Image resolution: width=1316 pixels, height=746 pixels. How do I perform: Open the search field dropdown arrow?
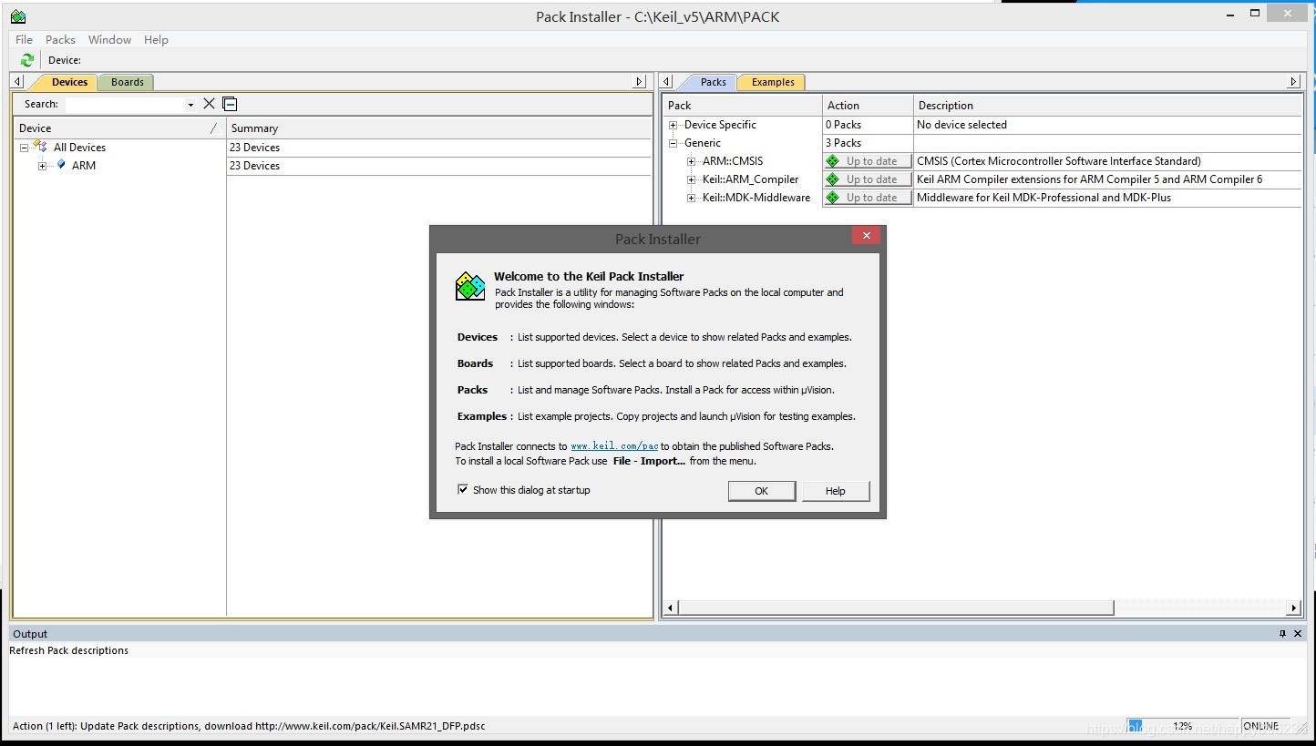(x=190, y=105)
